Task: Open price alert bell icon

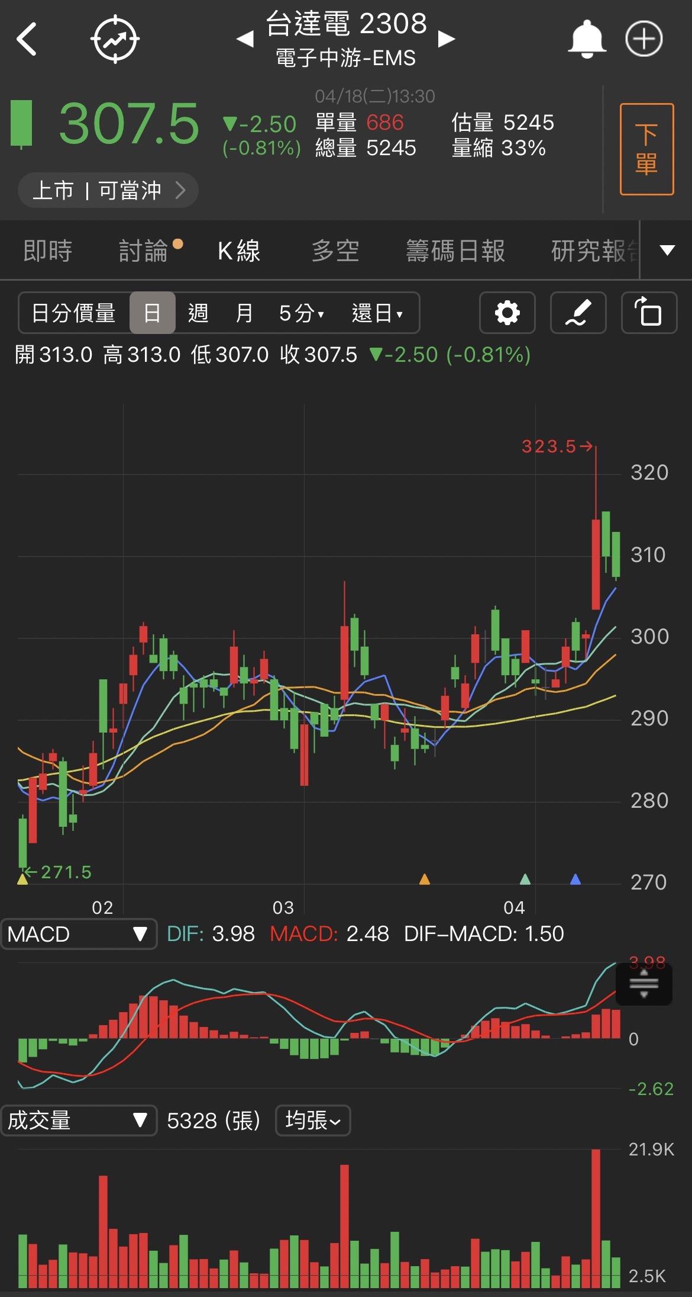Action: (586, 39)
